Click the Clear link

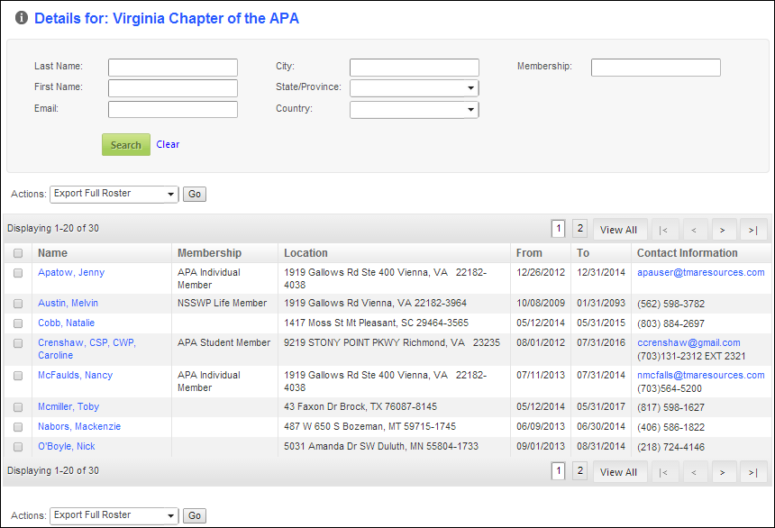(x=168, y=144)
